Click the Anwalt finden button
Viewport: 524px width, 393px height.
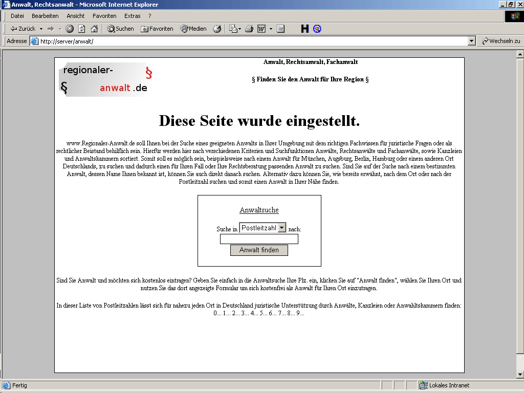[259, 250]
